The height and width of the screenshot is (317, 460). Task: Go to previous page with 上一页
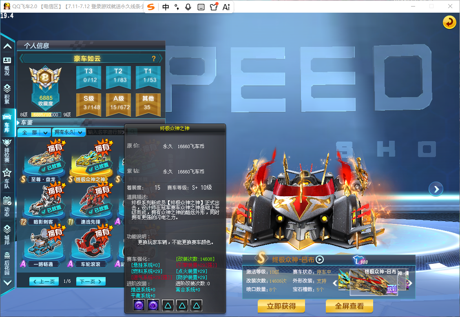point(44,282)
